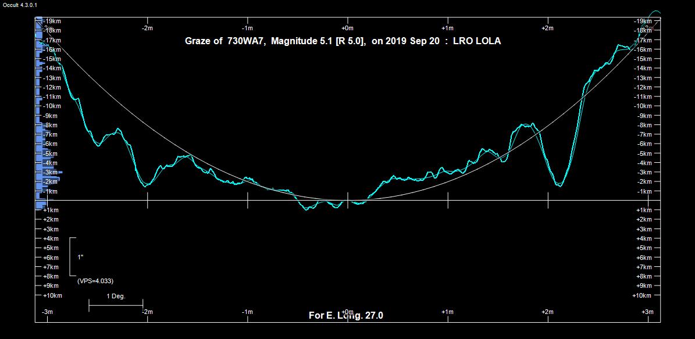This screenshot has width=695, height=339.
Task: Click the 'For E. Long. 27.0' caption
Action: pos(345,316)
